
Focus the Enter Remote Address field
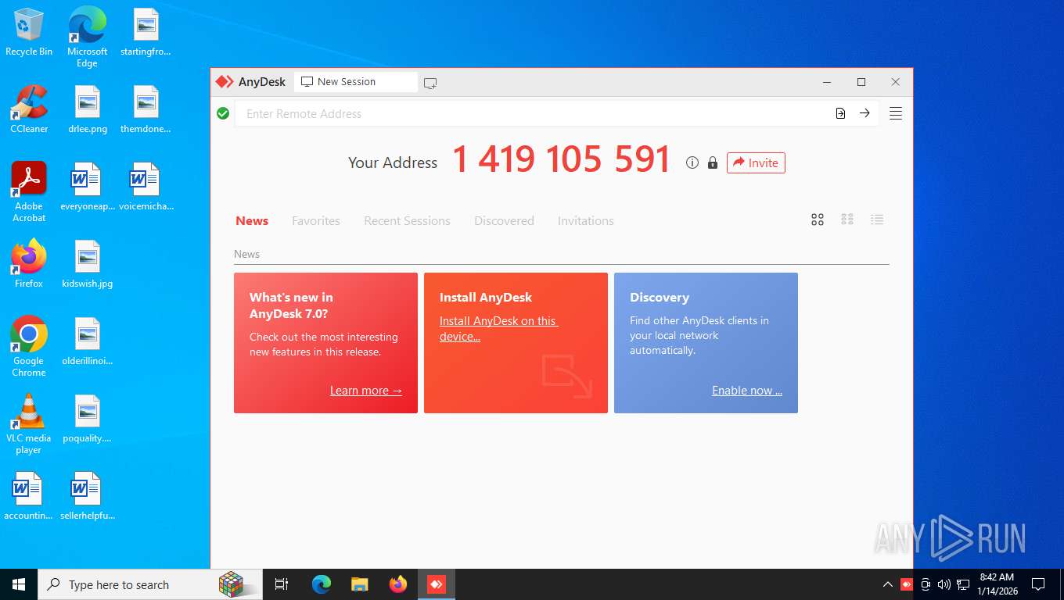(x=533, y=113)
